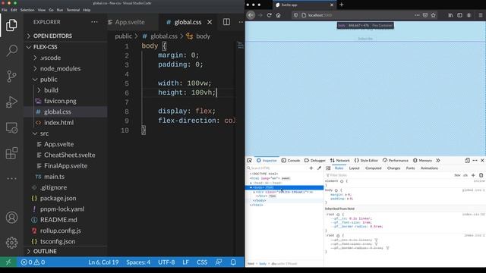This screenshot has width=486, height=273.
Task: Open the Selection menu in VS Code
Action: click(27, 10)
